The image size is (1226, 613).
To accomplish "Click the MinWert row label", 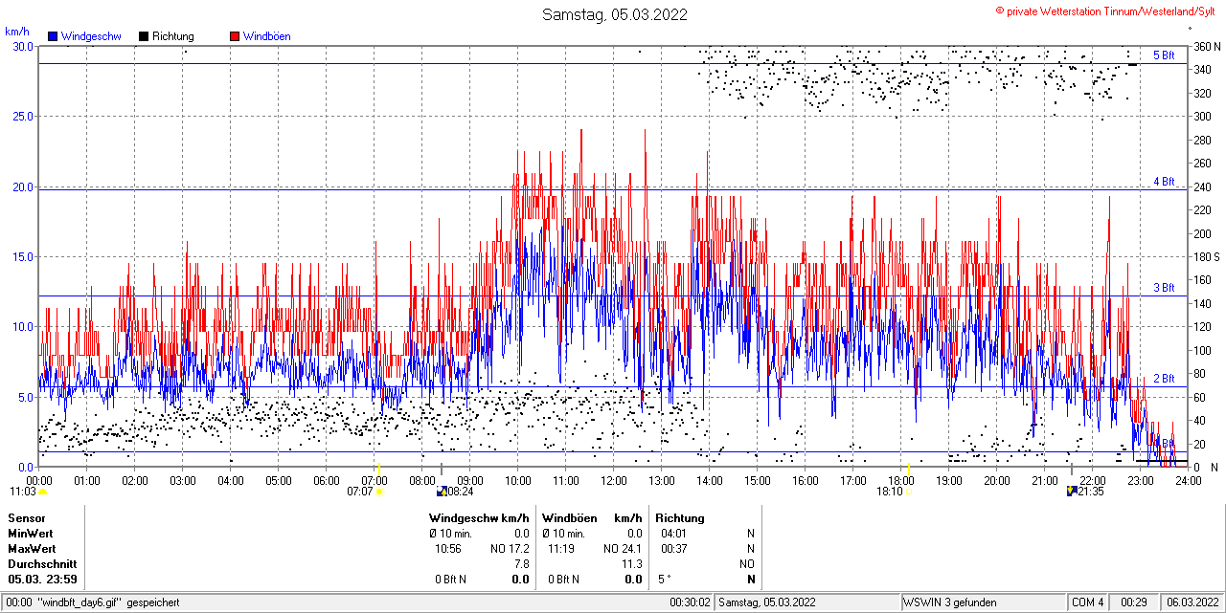I will pyautogui.click(x=31, y=534).
